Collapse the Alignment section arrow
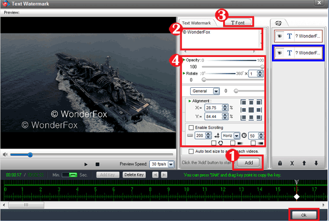The width and height of the screenshot is (329, 221). point(190,101)
